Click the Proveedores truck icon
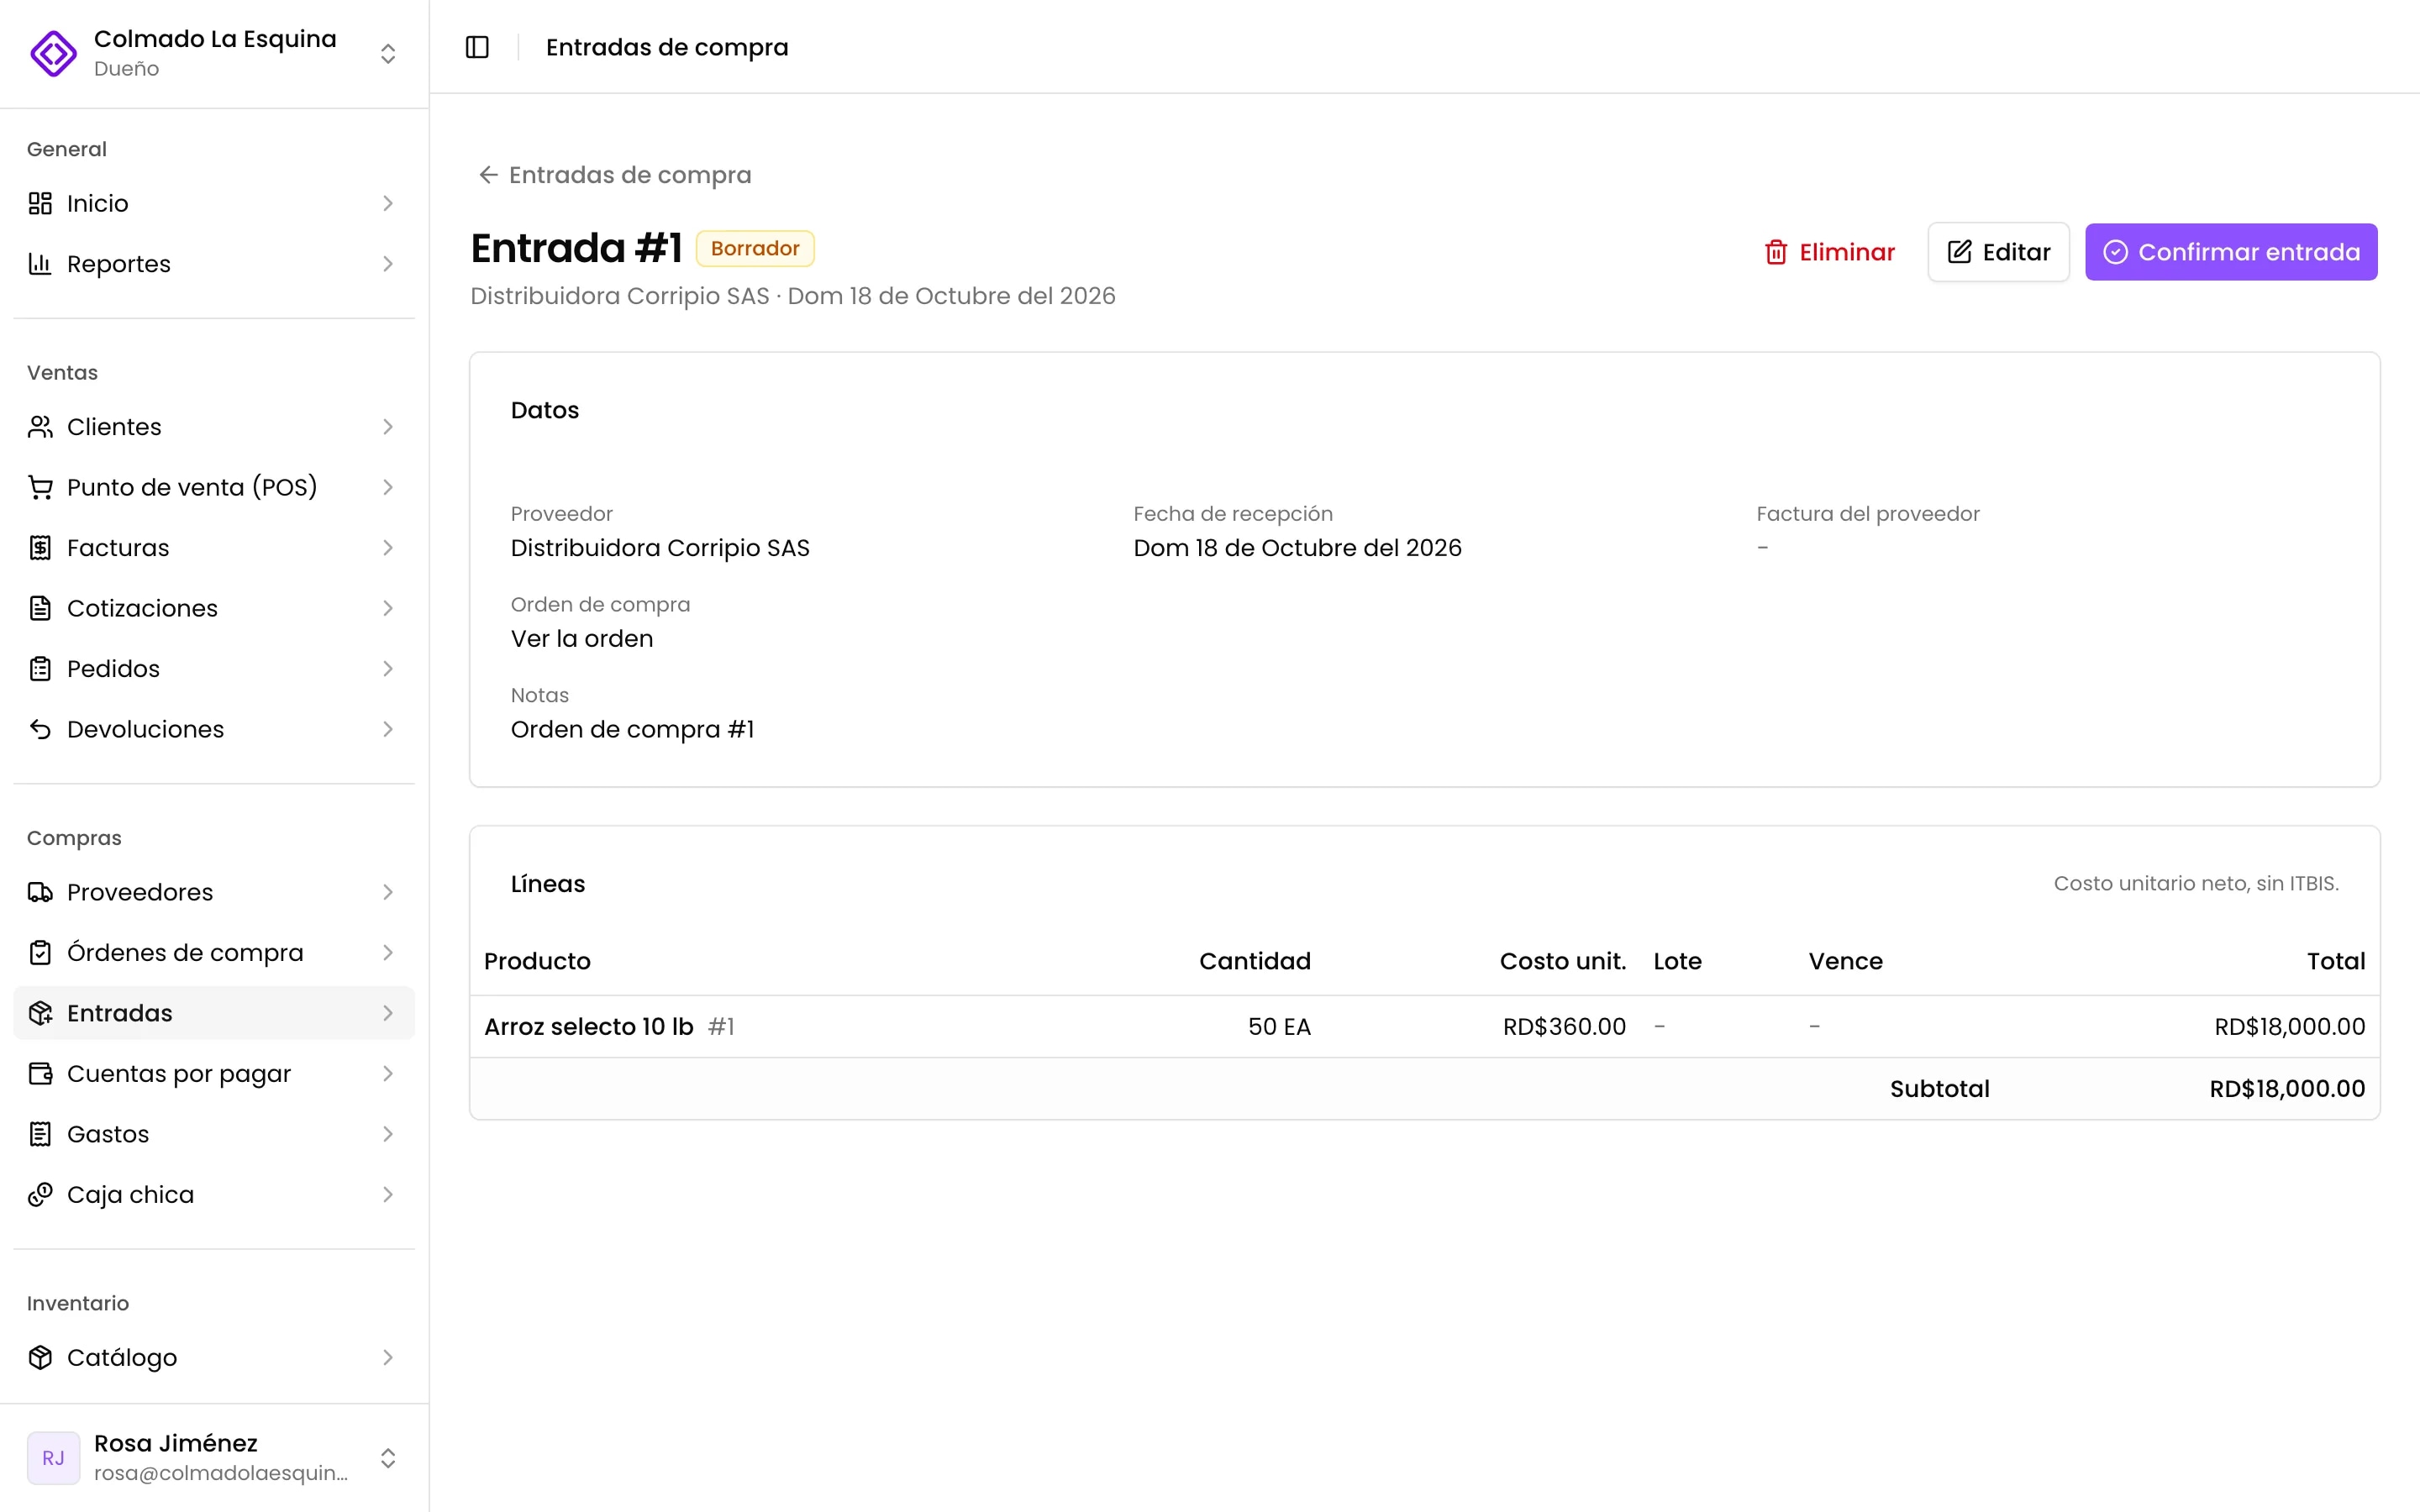The width and height of the screenshot is (2420, 1512). coord(40,892)
